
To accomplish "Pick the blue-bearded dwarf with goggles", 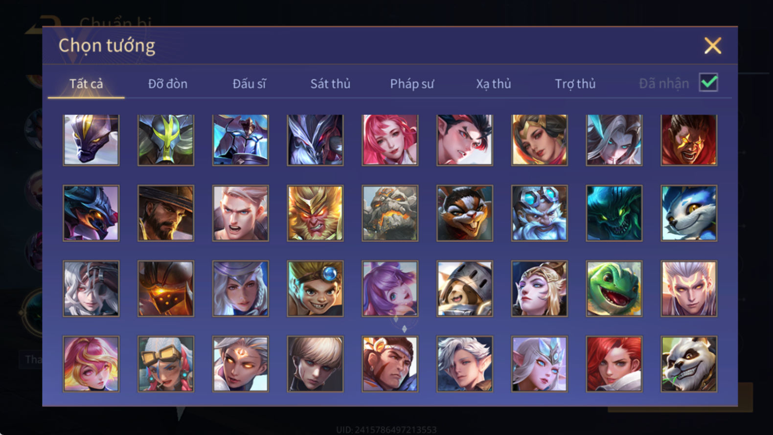I will coord(539,213).
